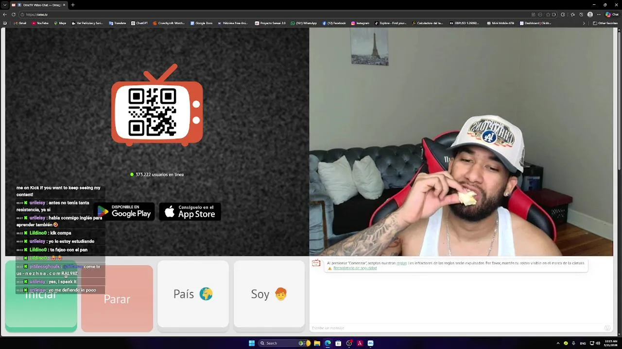Show hidden system tray icons
622x349 pixels.
pyautogui.click(x=558, y=343)
